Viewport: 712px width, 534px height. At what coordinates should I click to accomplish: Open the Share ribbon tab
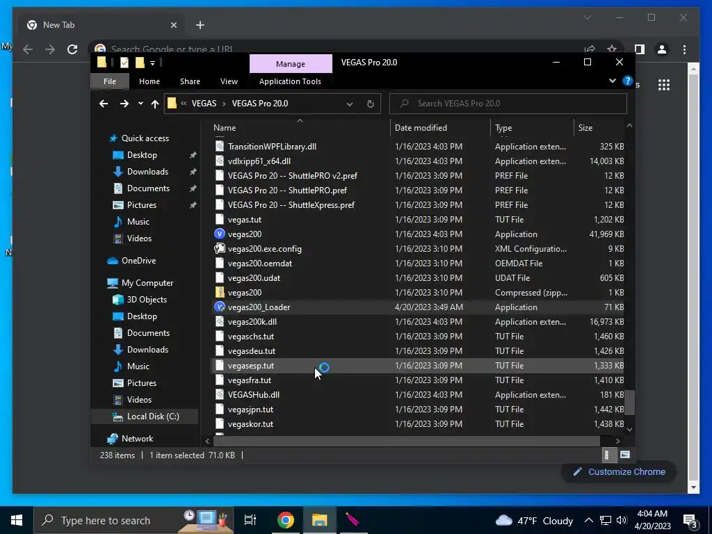pos(190,81)
